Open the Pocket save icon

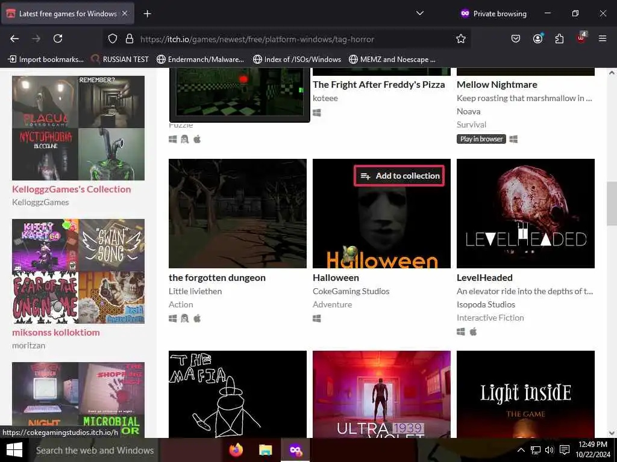pyautogui.click(x=516, y=38)
